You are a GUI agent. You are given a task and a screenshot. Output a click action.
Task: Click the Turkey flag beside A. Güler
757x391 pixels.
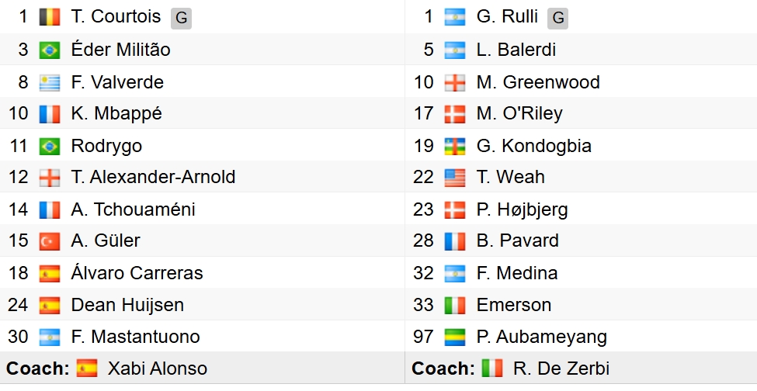[x=49, y=241]
